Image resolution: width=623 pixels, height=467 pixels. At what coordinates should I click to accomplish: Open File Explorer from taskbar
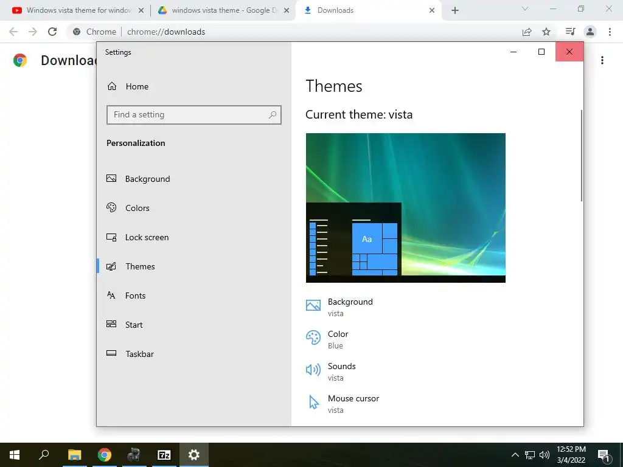74,455
